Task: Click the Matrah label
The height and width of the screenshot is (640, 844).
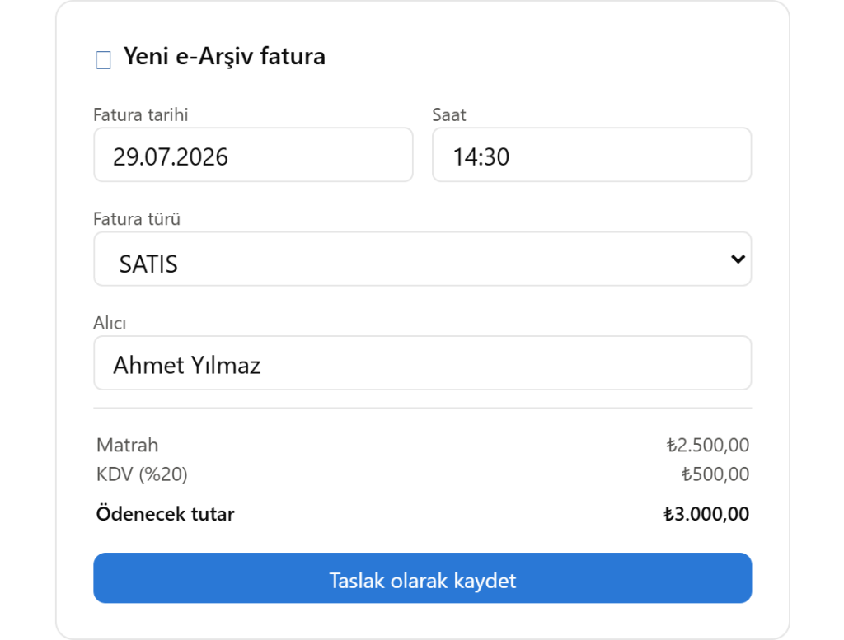Action: click(128, 446)
